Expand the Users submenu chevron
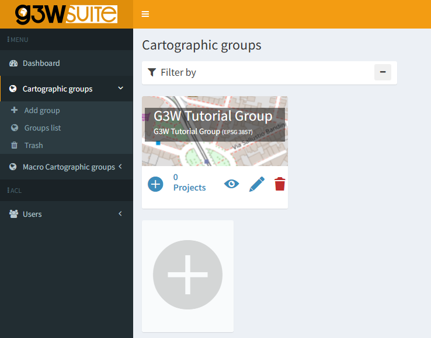Screen dimensions: 431x338 tap(120, 214)
